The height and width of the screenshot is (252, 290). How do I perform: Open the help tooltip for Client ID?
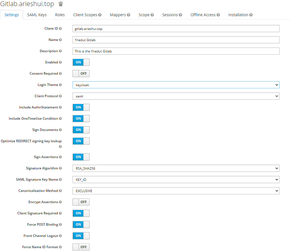60,28
